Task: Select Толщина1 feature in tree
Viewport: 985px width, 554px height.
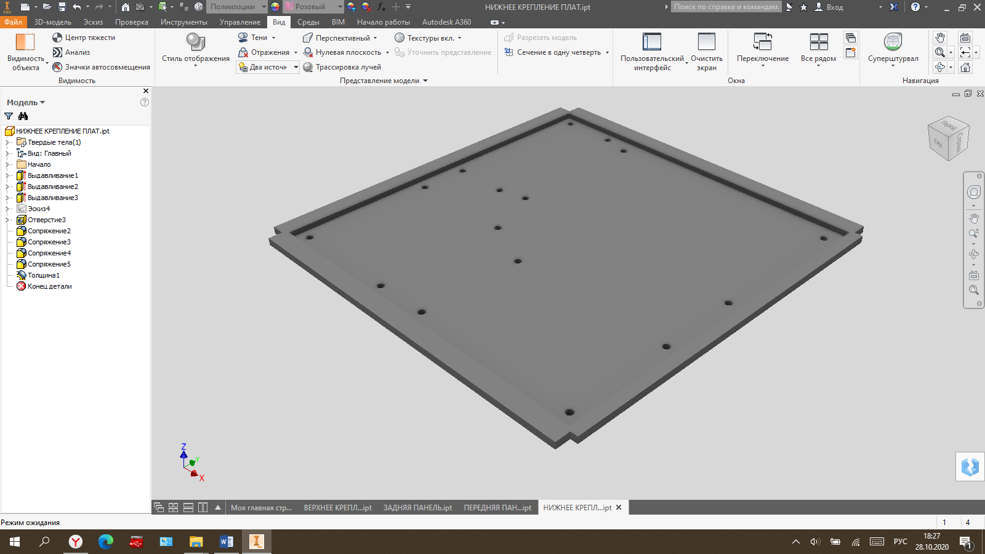Action: tap(43, 275)
